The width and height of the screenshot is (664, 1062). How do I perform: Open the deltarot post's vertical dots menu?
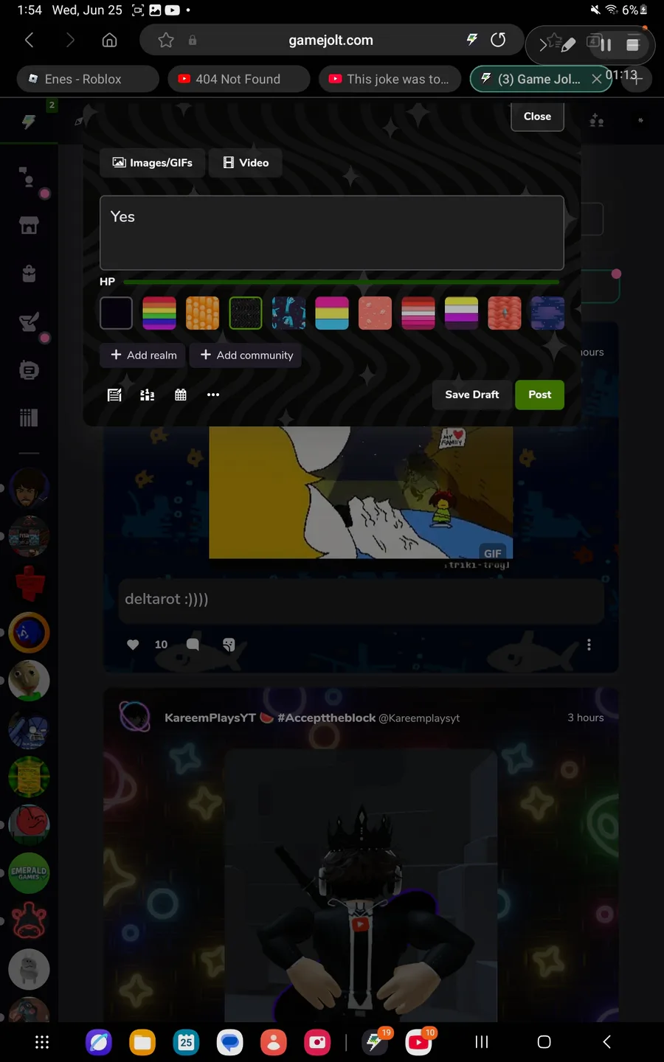coord(589,645)
